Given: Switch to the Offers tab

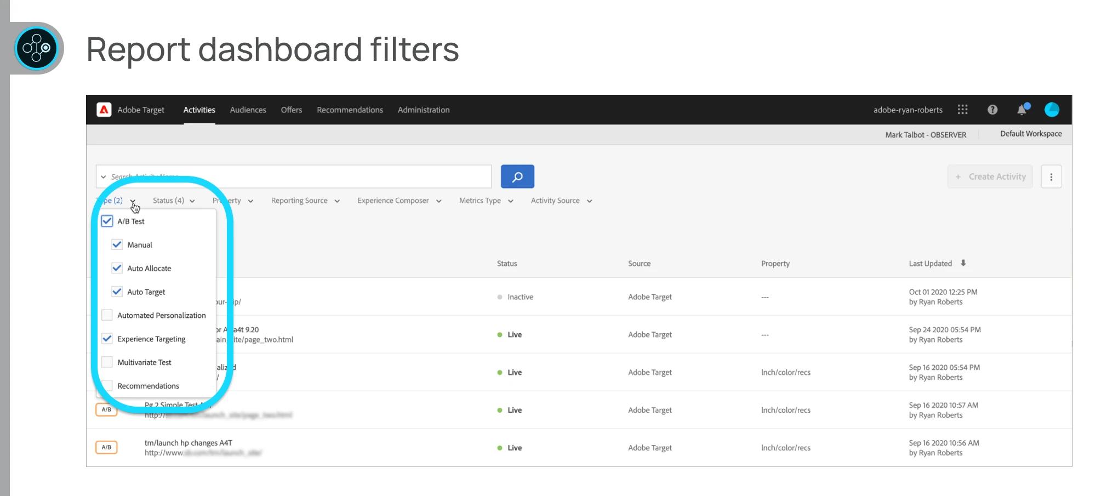Looking at the screenshot, I should (x=292, y=110).
